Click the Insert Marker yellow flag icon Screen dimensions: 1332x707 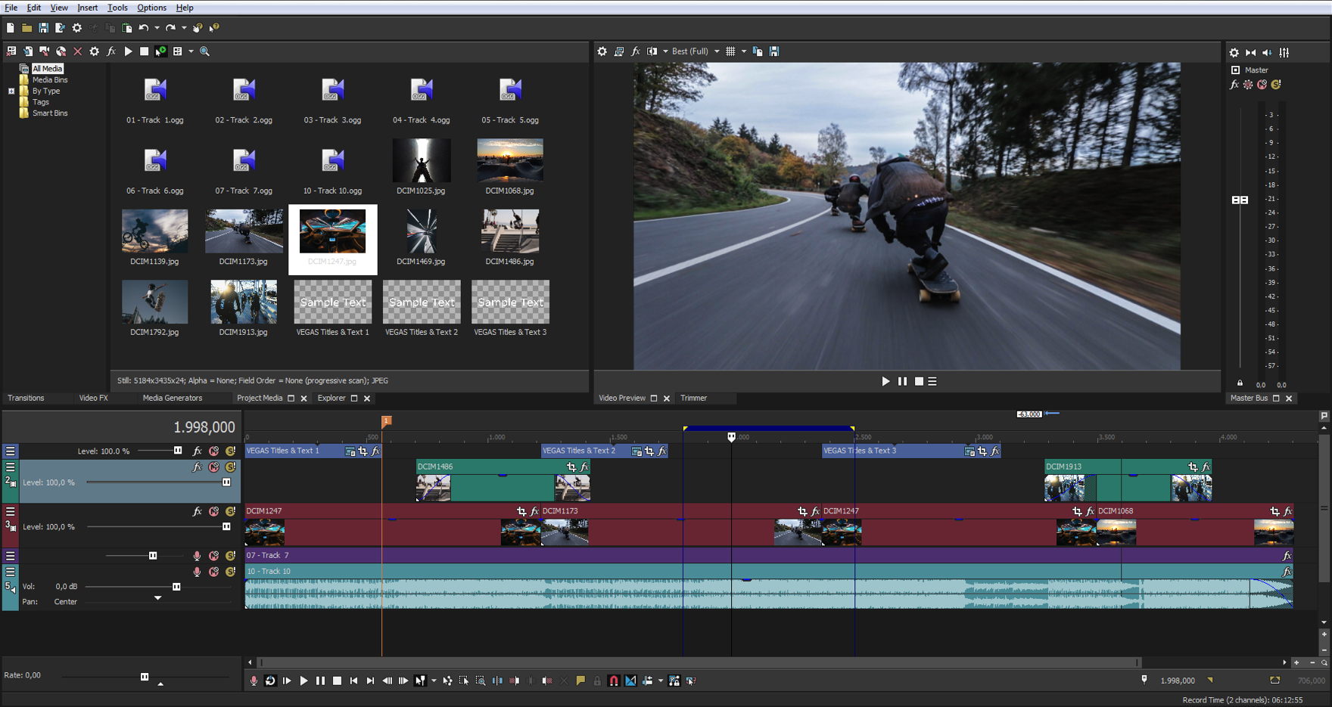(x=580, y=681)
